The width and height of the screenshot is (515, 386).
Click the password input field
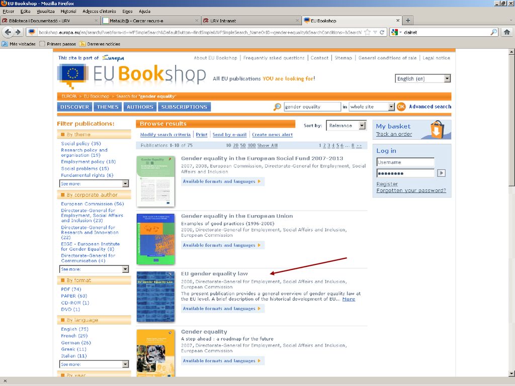click(405, 173)
